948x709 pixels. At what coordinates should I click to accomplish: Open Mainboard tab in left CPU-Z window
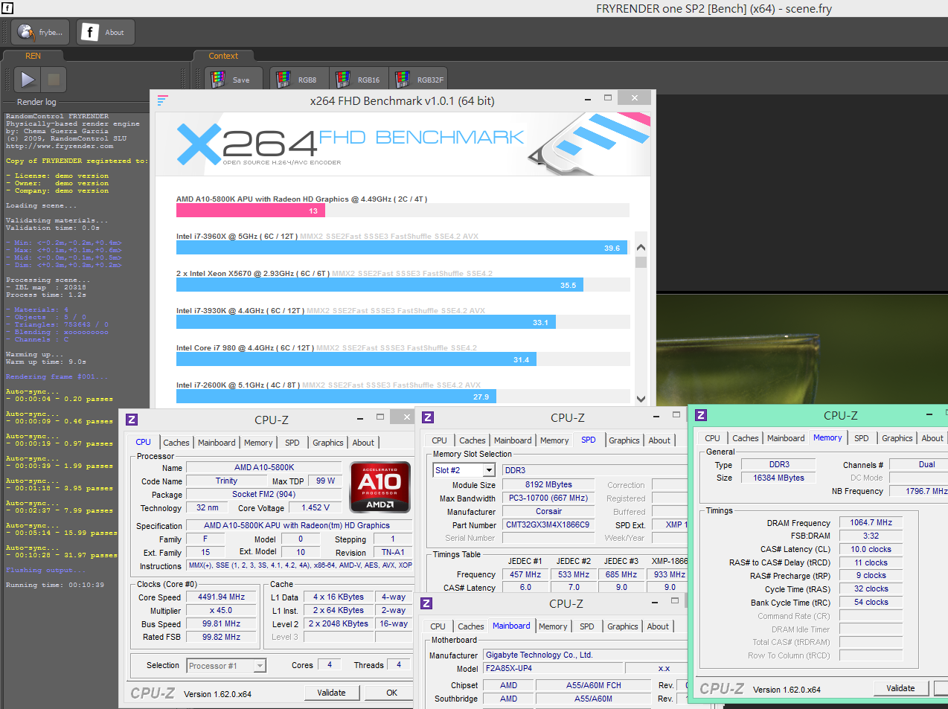(x=217, y=443)
